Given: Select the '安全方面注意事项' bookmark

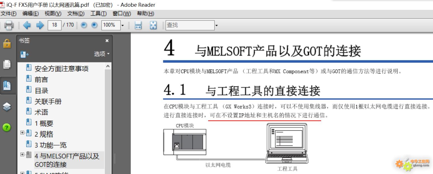Looking at the screenshot, I should click(x=61, y=69).
